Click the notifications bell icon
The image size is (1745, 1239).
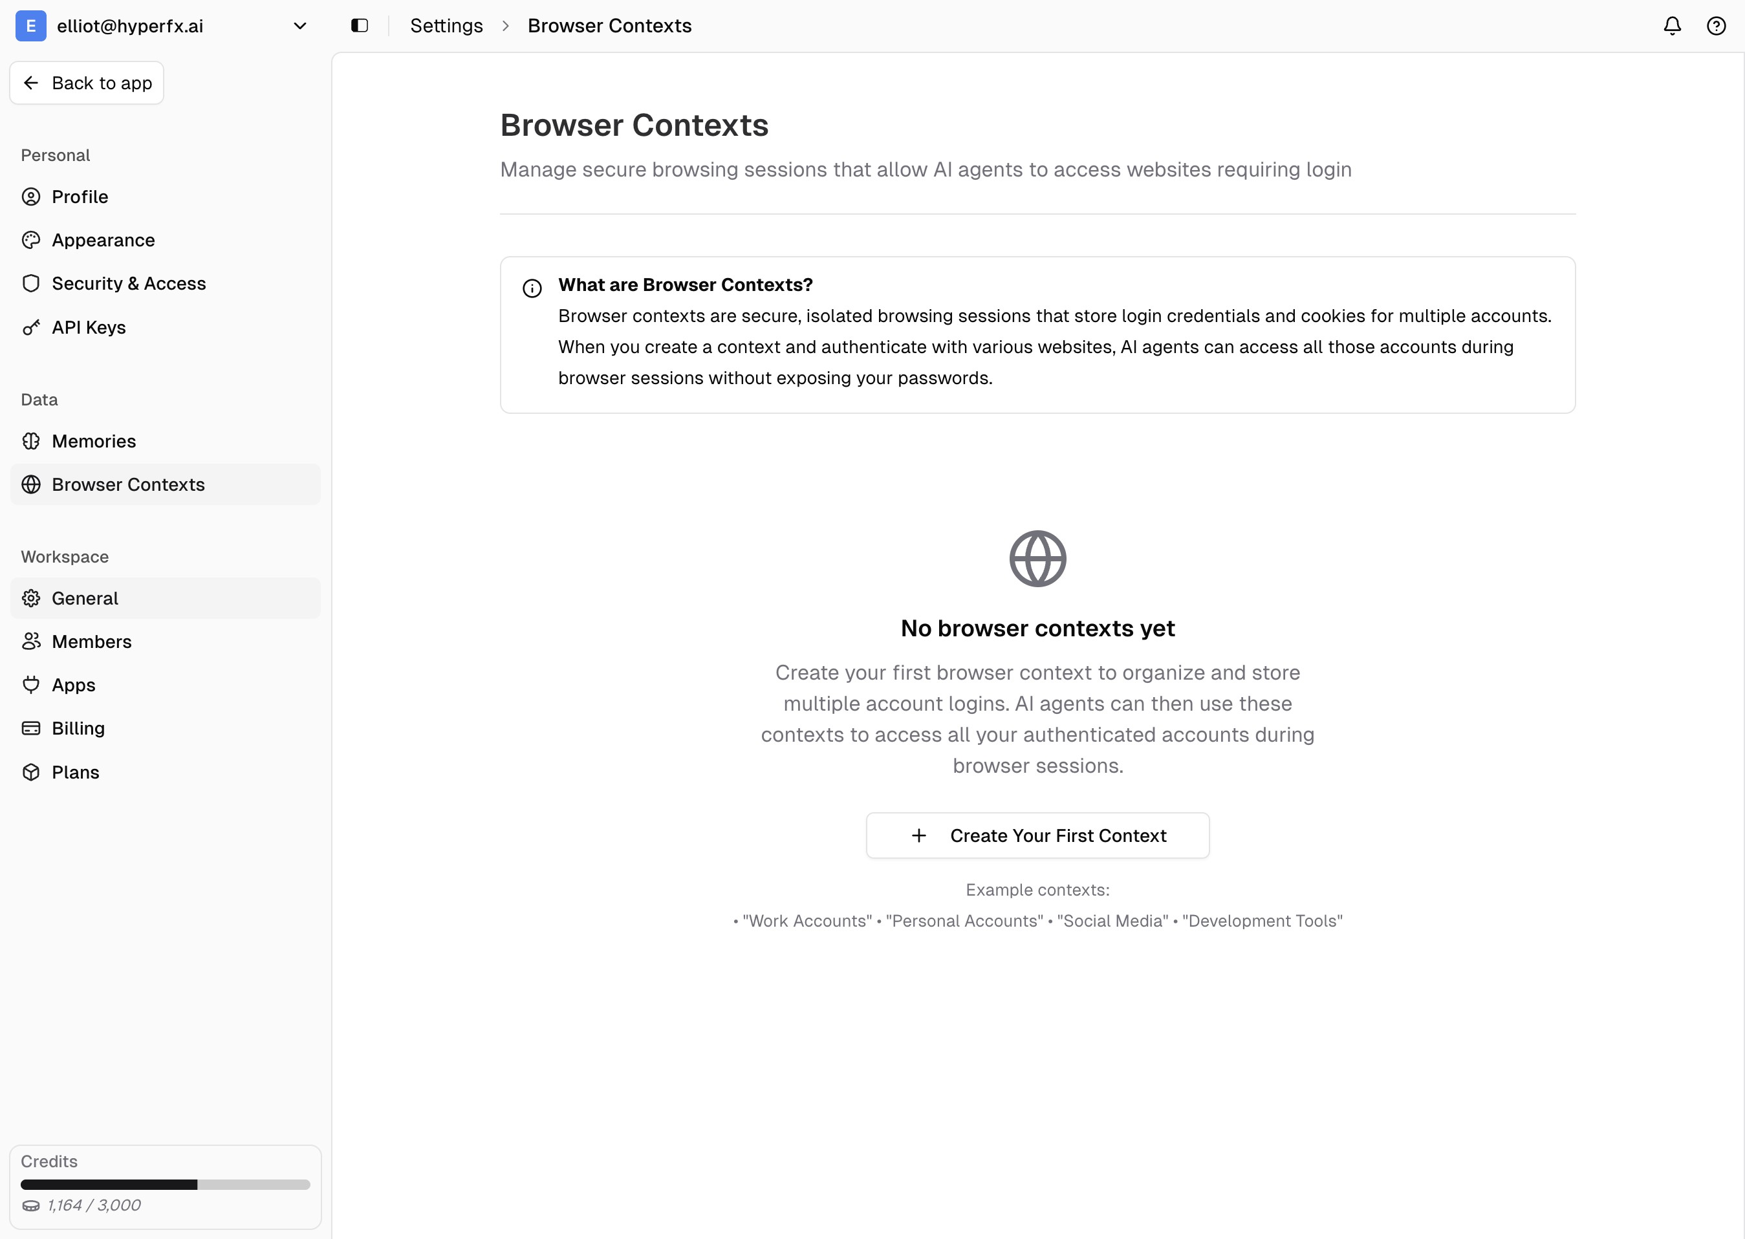click(x=1672, y=26)
